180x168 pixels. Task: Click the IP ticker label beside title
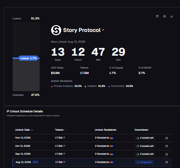click(x=103, y=30)
